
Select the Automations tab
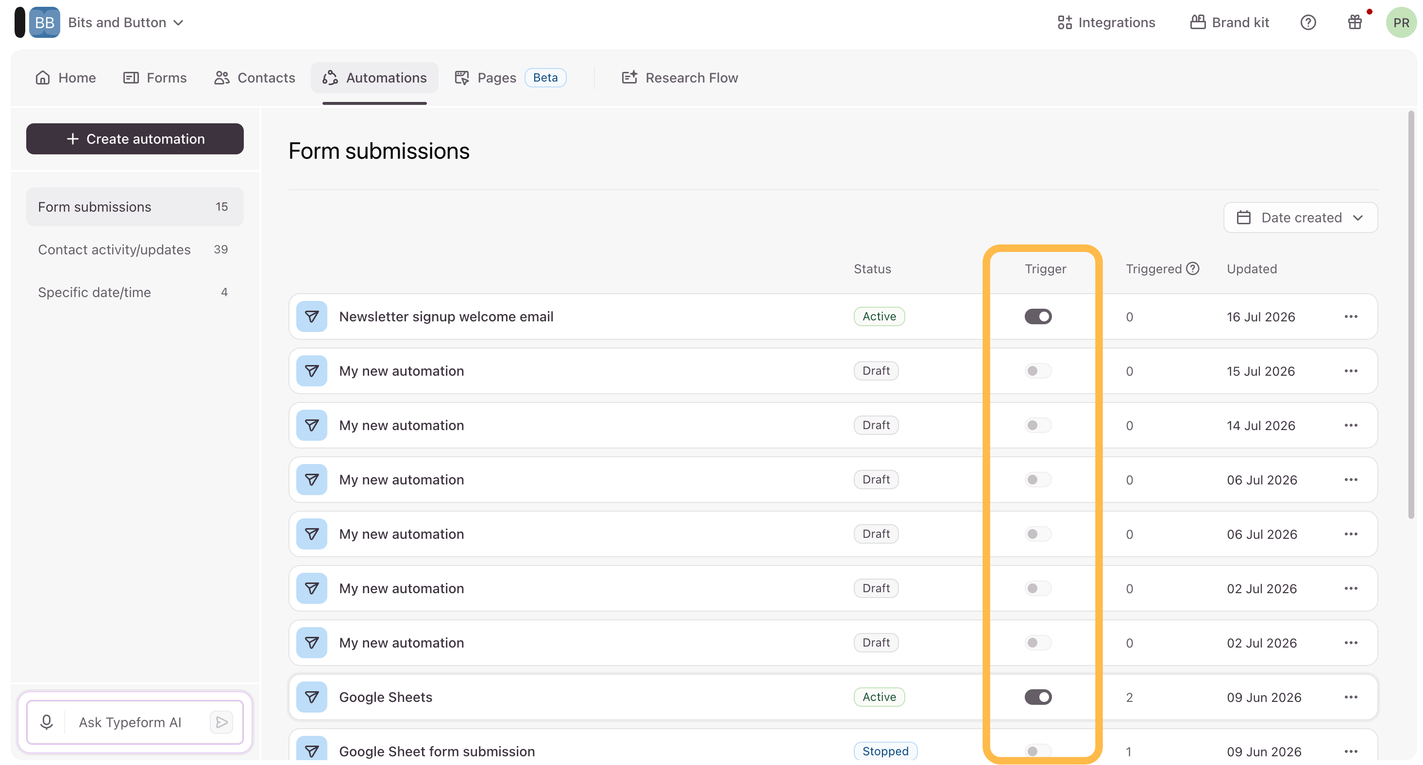(x=374, y=78)
